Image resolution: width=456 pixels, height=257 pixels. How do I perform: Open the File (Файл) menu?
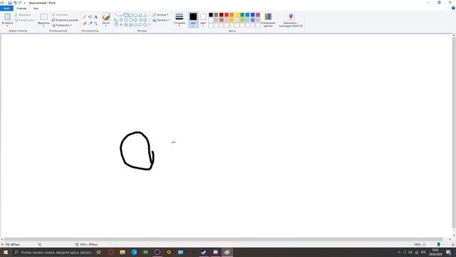[x=6, y=8]
